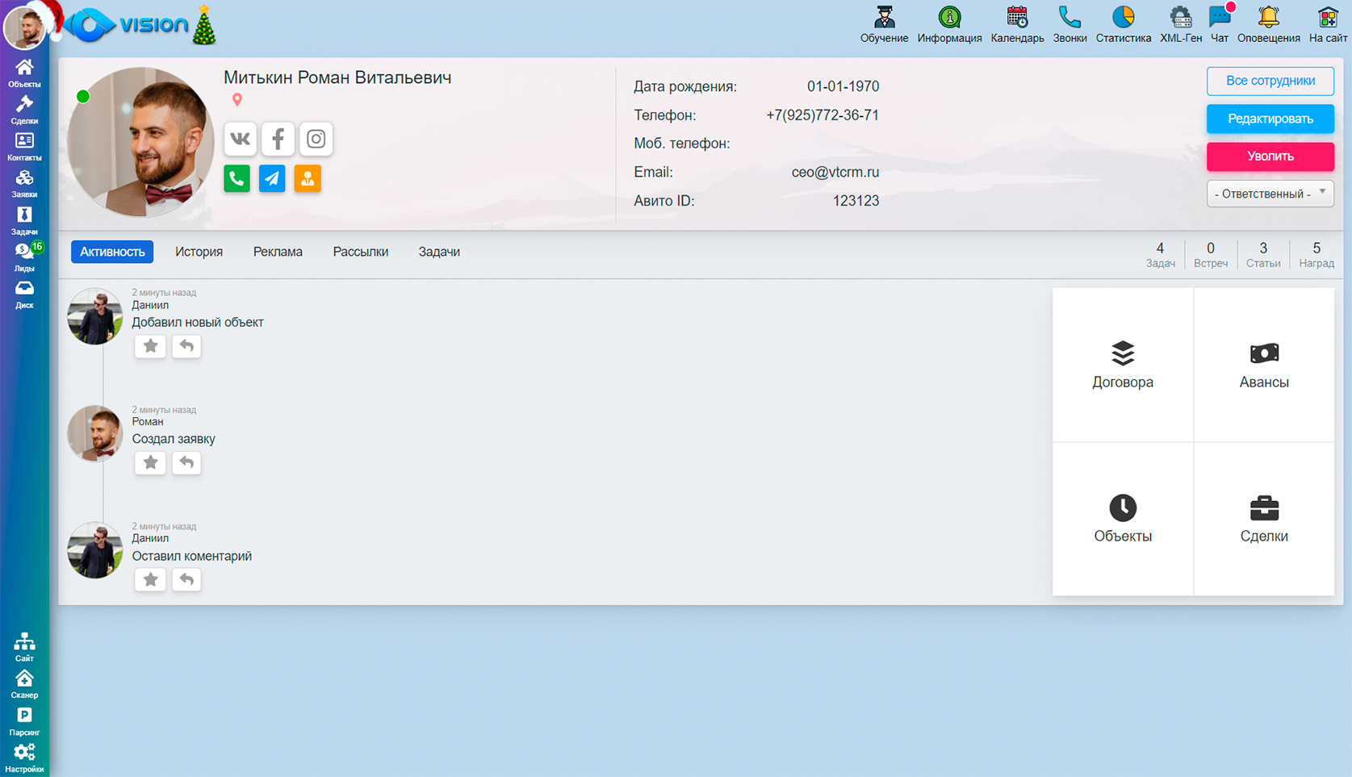Screen dimensions: 1352x777
Task: Go to Лиды in the sidebar
Action: (x=24, y=257)
